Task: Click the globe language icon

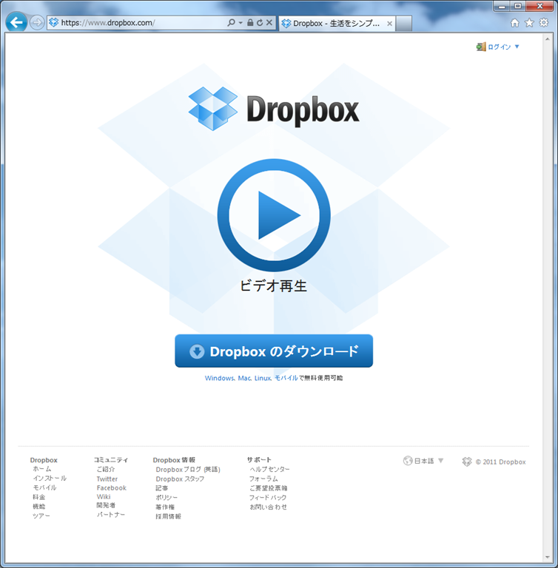Action: (x=408, y=461)
